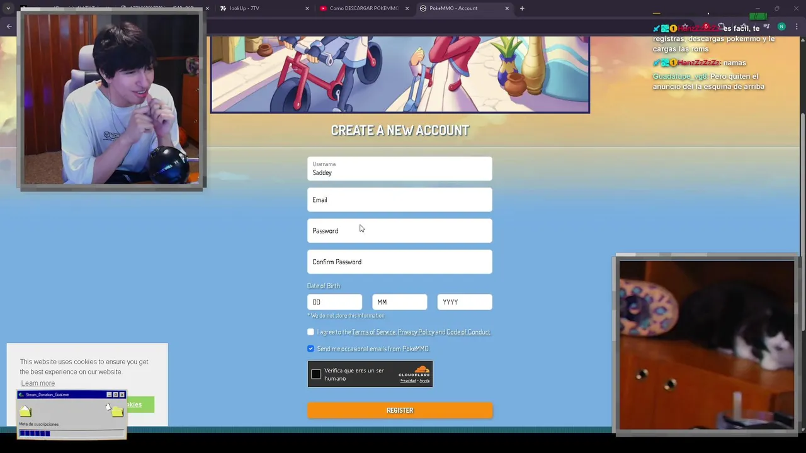The image size is (806, 453).
Task: Click the Email input field
Action: pyautogui.click(x=399, y=199)
